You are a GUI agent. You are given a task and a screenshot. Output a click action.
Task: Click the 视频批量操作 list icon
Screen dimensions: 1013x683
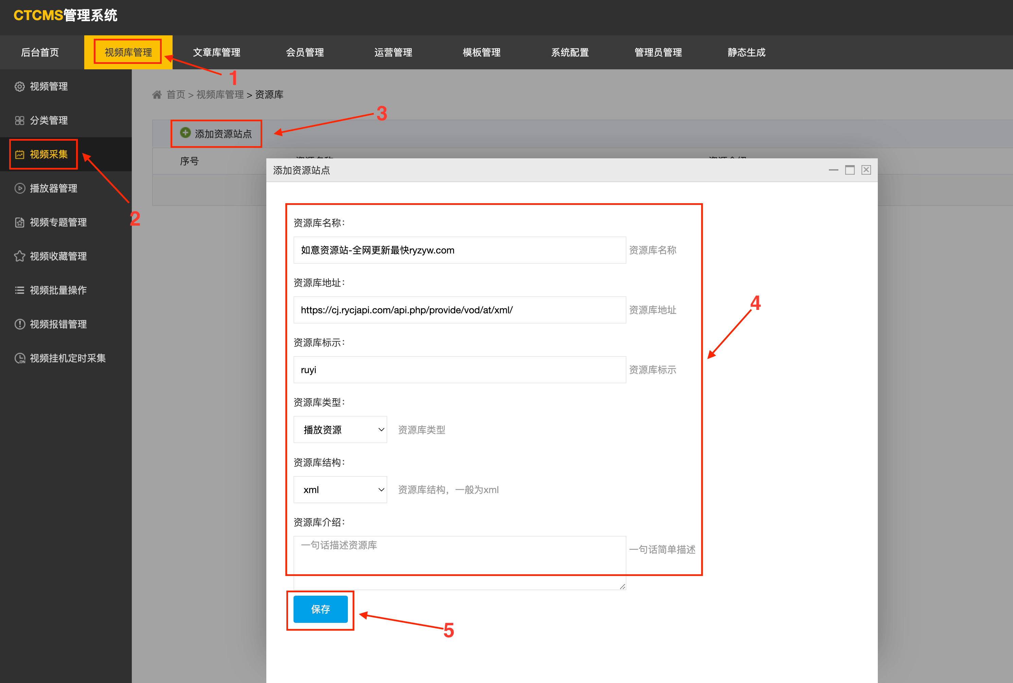click(x=20, y=290)
